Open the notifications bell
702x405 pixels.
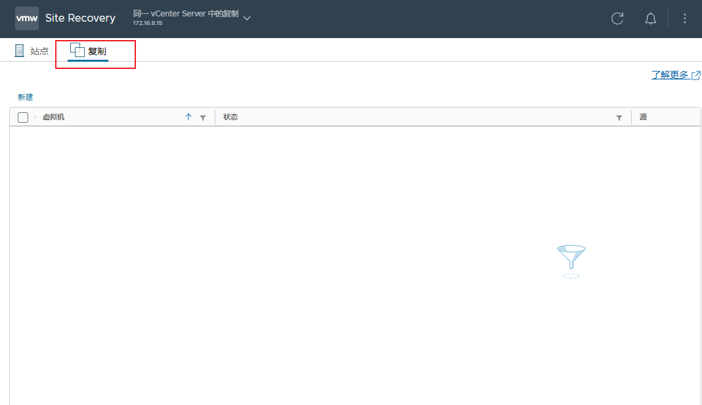pyautogui.click(x=651, y=18)
